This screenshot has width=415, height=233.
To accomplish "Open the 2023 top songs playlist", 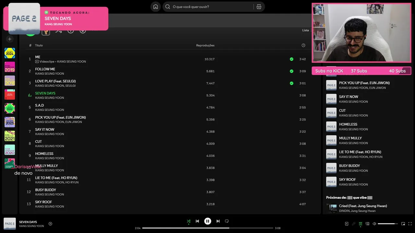I will [10, 122].
